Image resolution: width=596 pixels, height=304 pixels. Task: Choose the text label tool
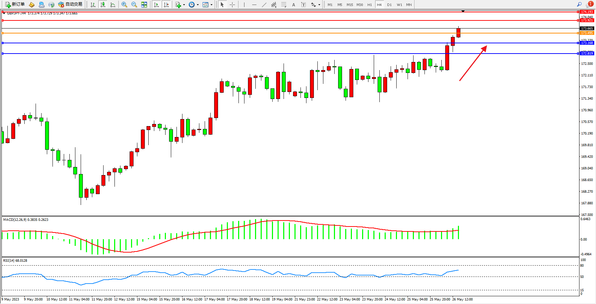(x=304, y=5)
